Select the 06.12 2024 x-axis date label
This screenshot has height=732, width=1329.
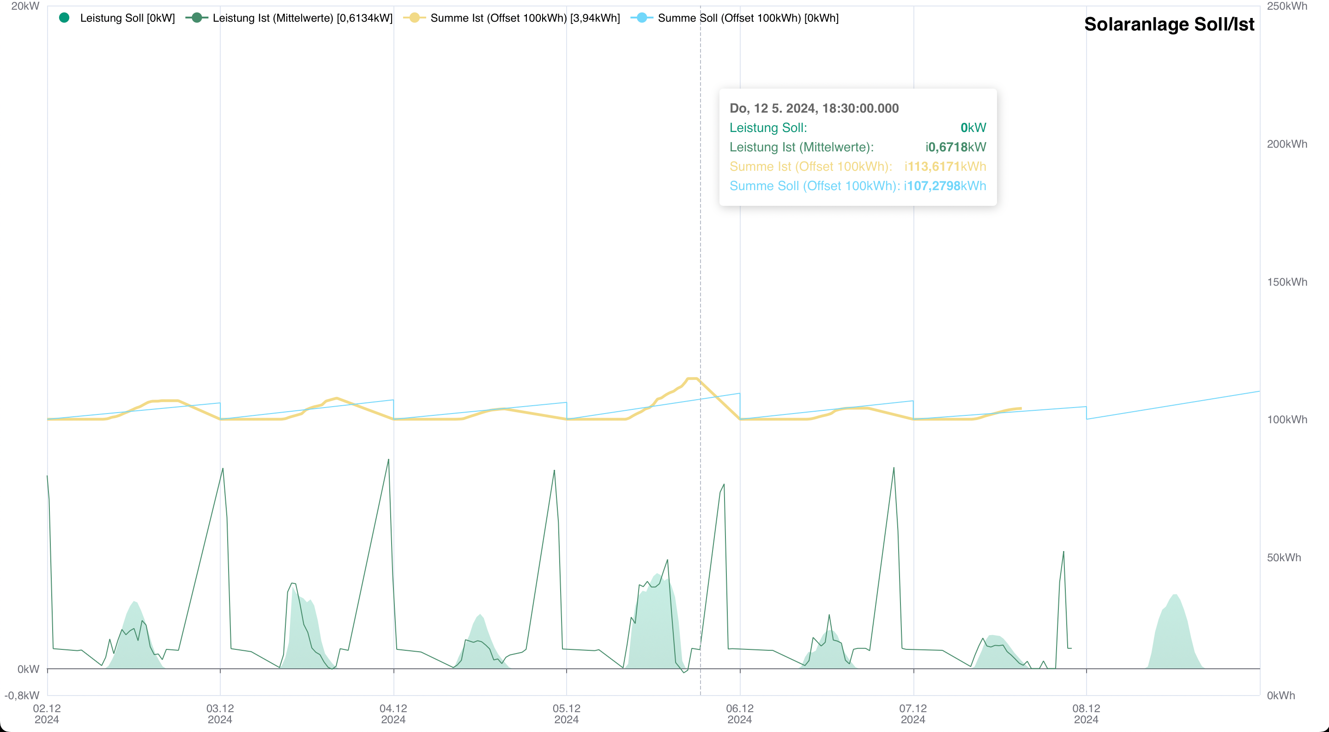(739, 714)
